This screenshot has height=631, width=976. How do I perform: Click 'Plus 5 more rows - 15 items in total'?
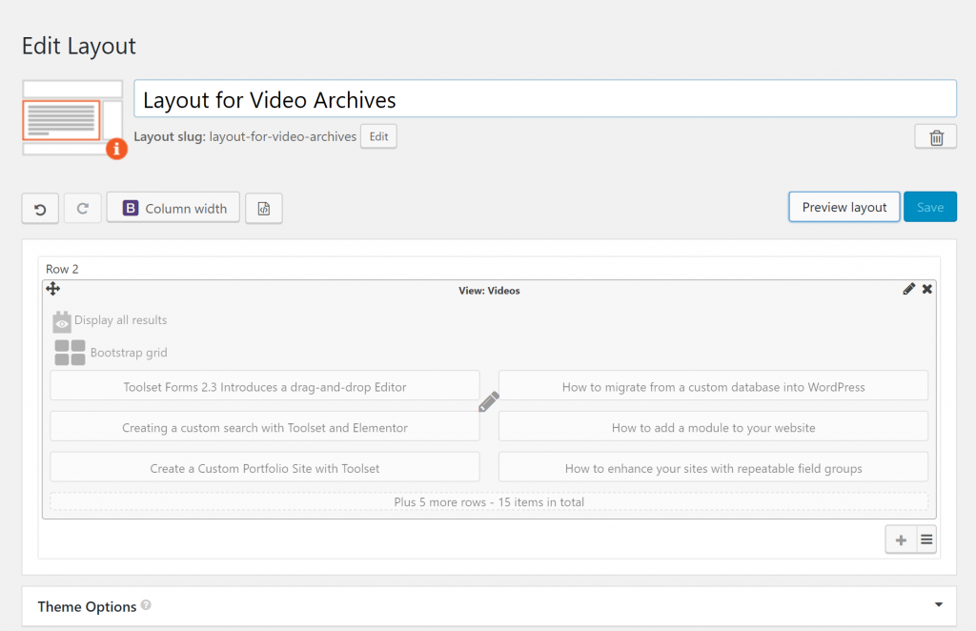[x=489, y=501]
